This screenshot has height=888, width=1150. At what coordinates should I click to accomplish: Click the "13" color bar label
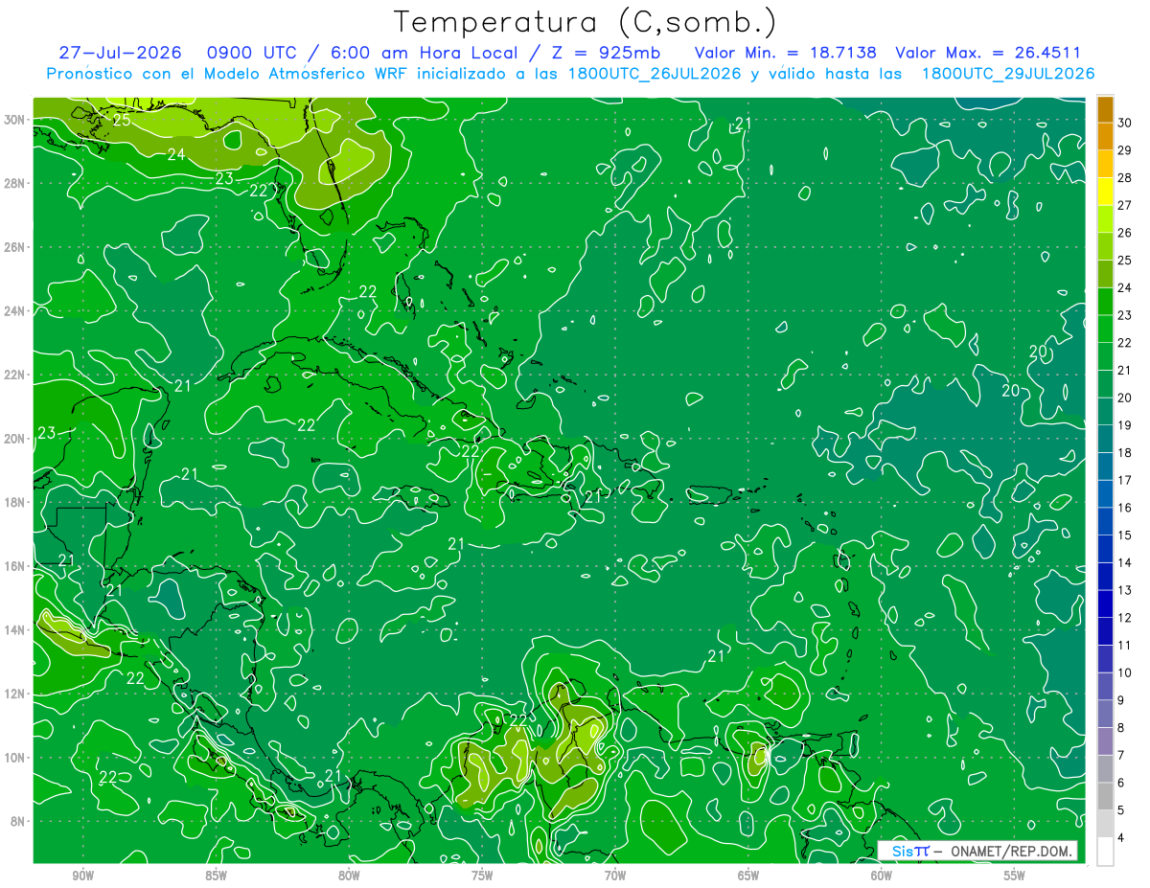pyautogui.click(x=1125, y=590)
